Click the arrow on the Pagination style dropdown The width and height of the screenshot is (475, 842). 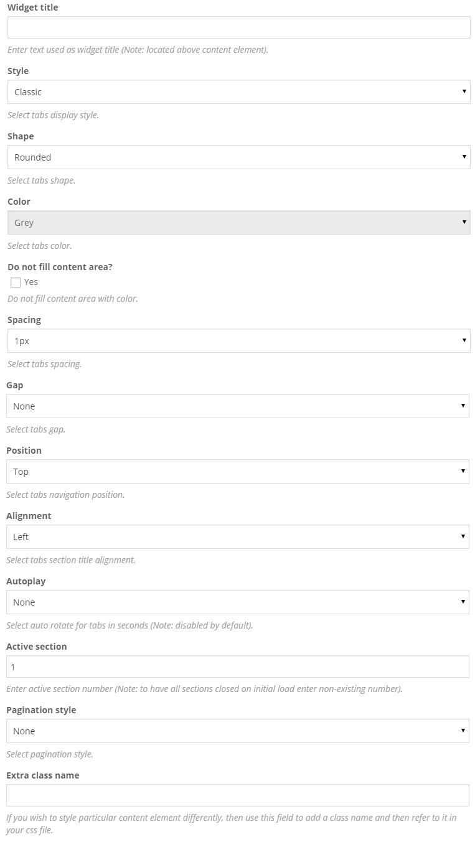(x=463, y=731)
